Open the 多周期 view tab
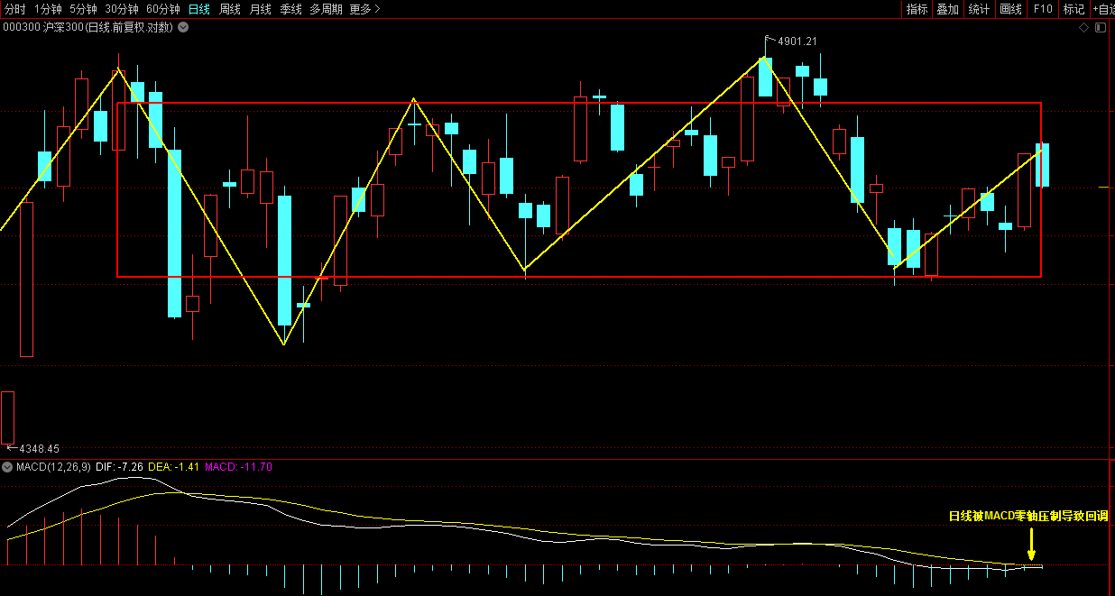 click(326, 9)
